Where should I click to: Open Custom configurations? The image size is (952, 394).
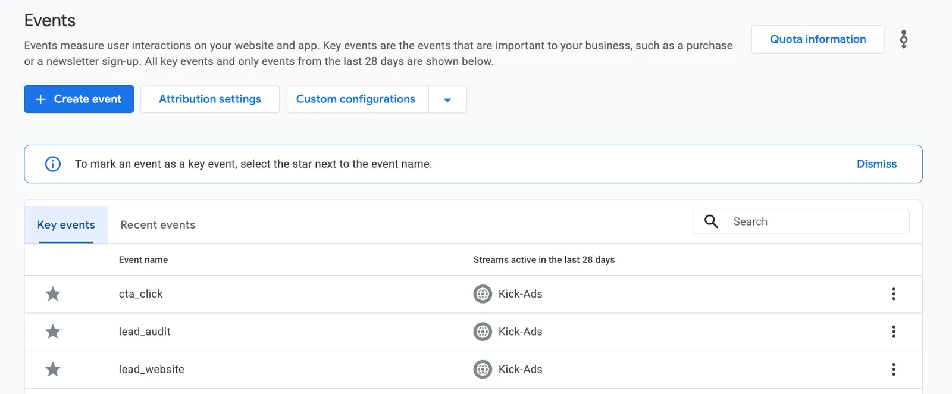tap(356, 99)
